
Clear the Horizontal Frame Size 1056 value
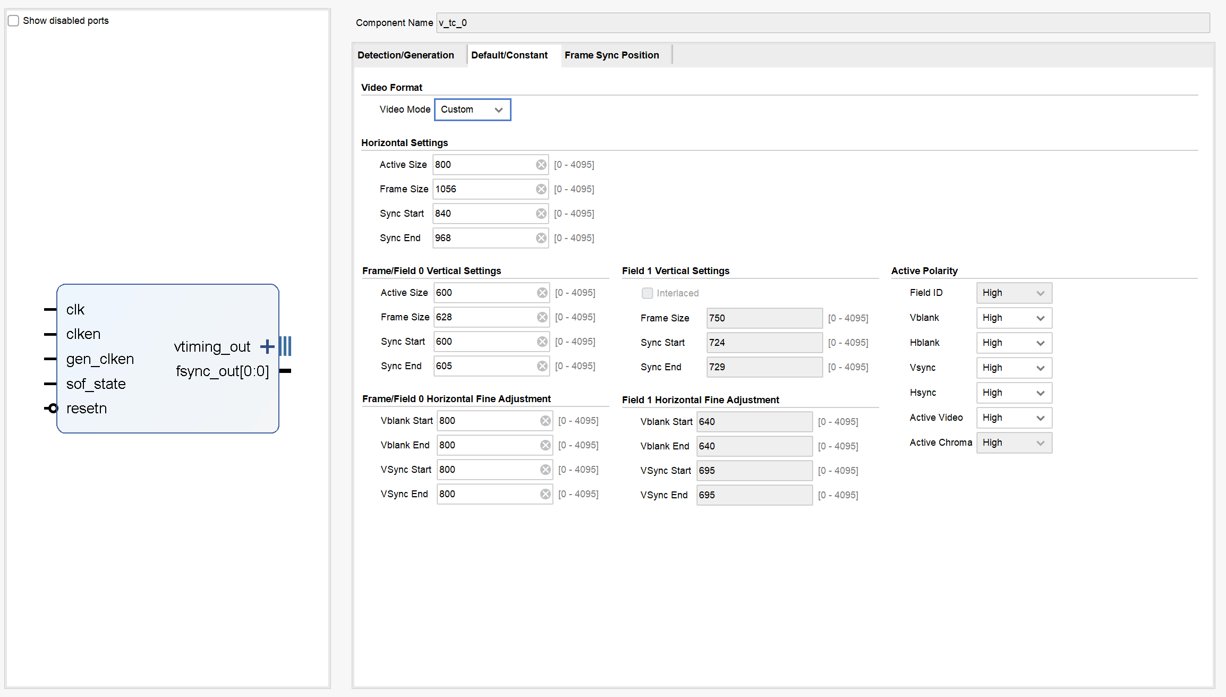pyautogui.click(x=541, y=189)
